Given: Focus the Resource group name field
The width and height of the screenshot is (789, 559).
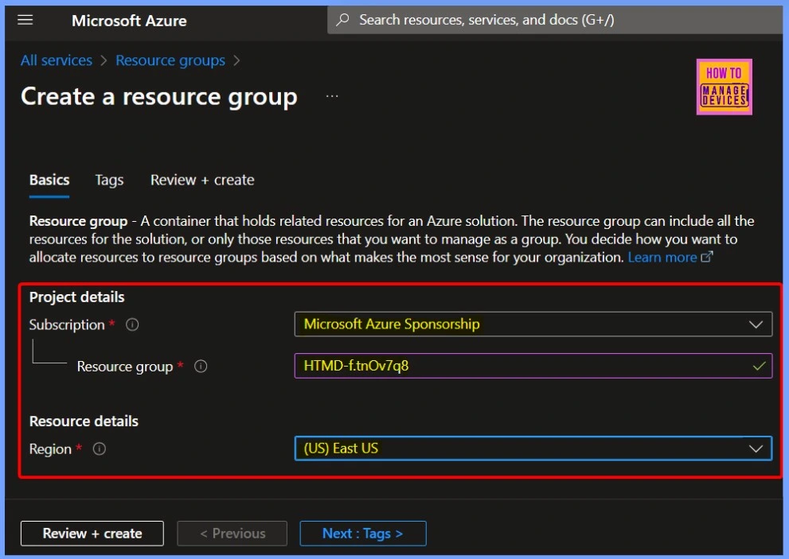Looking at the screenshot, I should tap(533, 366).
